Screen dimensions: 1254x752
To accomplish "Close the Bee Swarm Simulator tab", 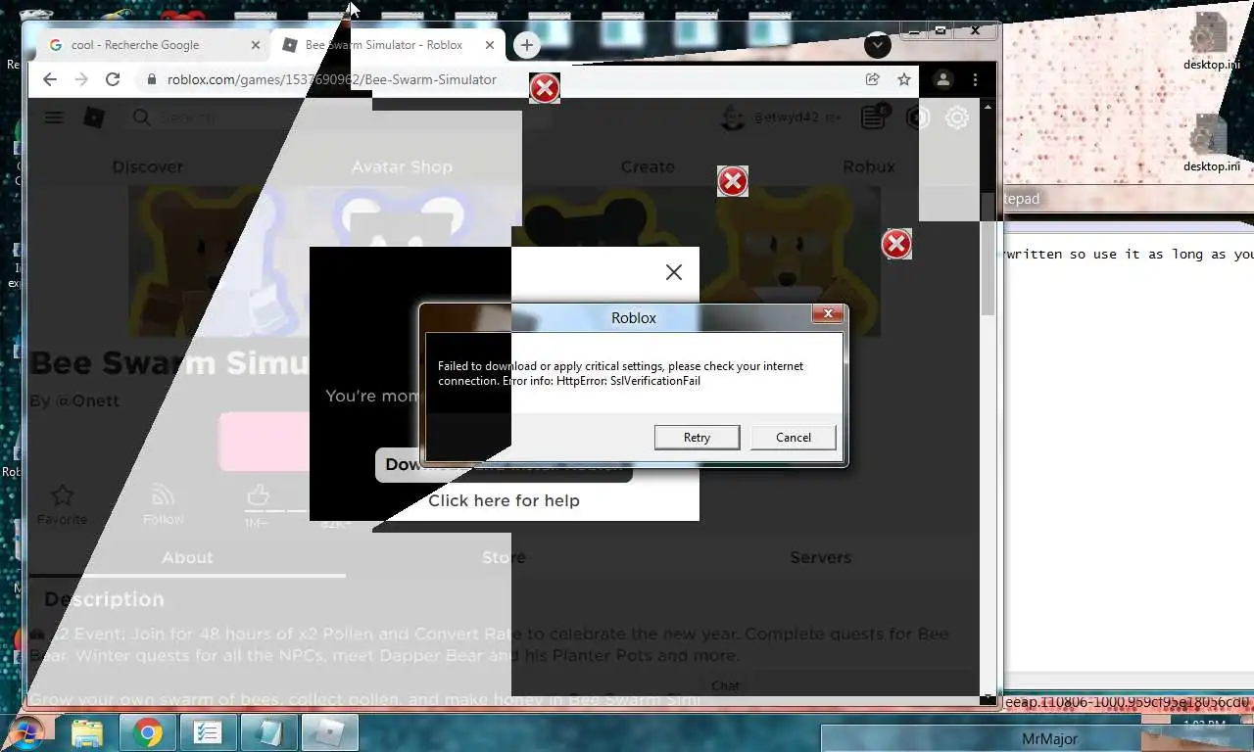I will click(x=490, y=45).
